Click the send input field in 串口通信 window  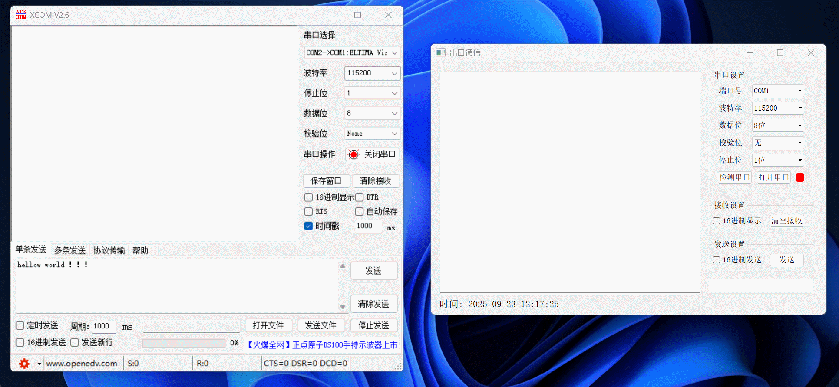click(761, 285)
